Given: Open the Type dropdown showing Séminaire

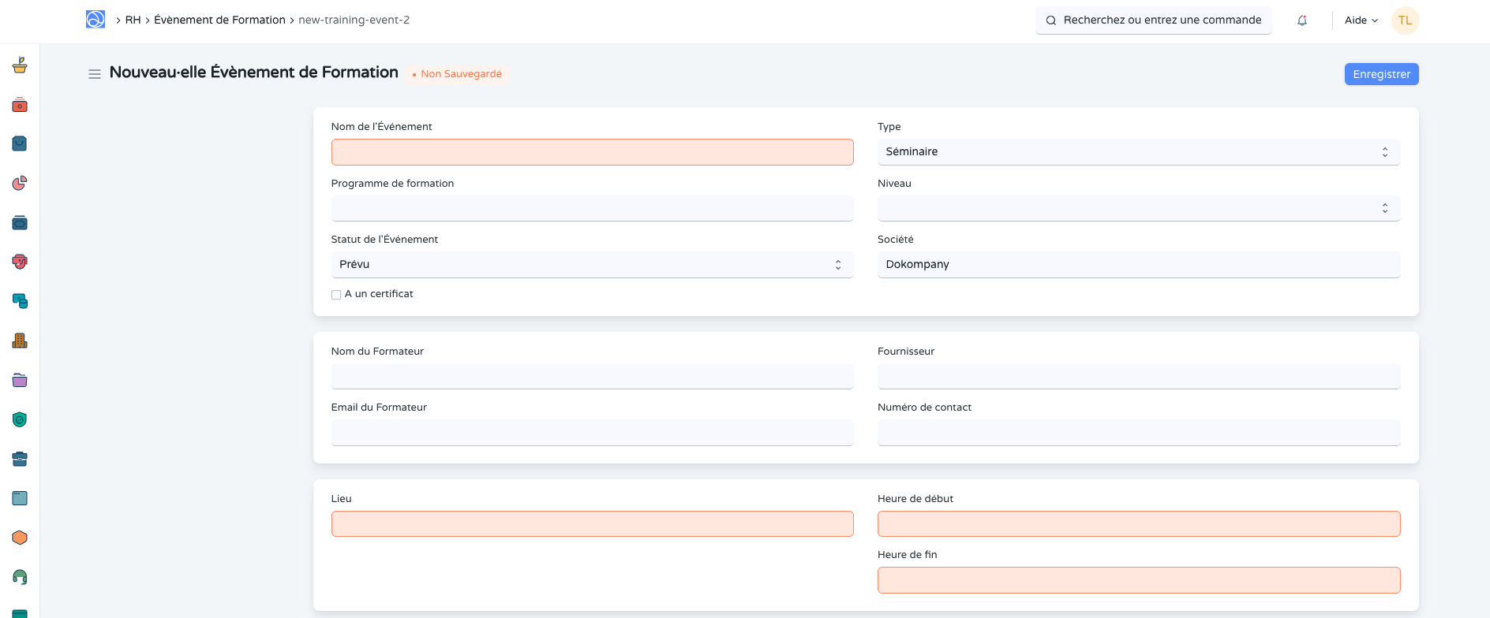Looking at the screenshot, I should tap(1138, 152).
